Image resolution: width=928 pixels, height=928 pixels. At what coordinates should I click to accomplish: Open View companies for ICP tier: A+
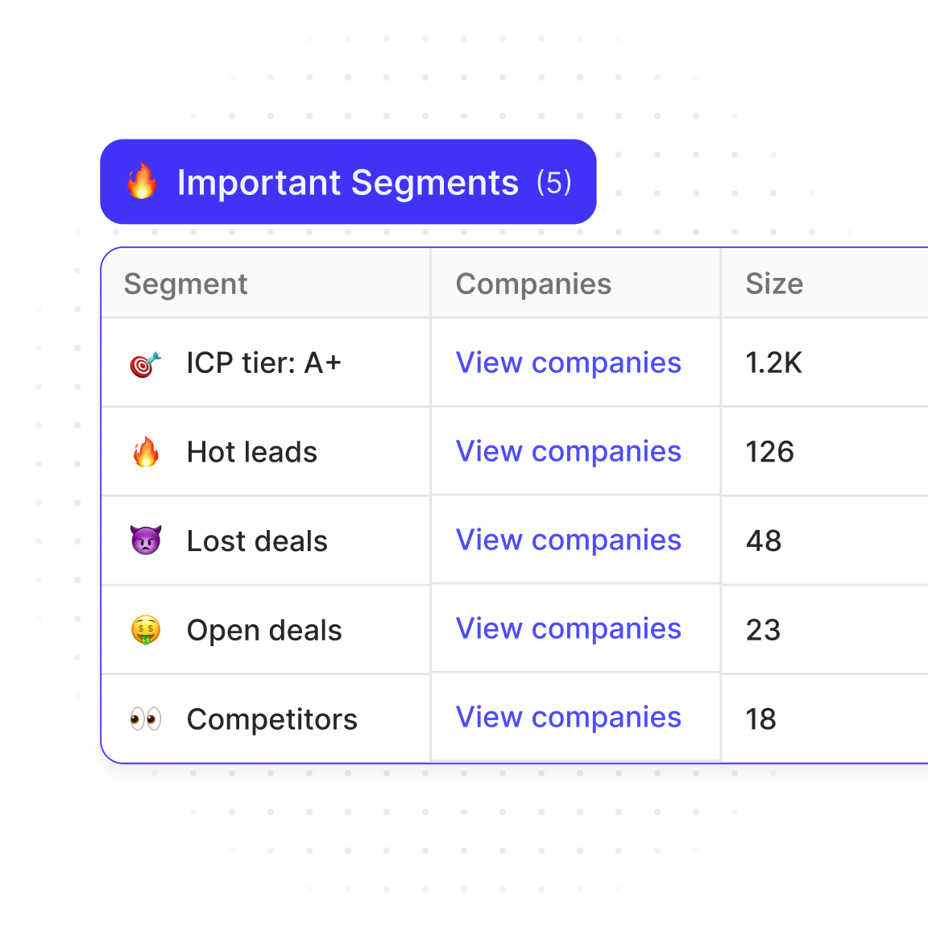point(568,363)
